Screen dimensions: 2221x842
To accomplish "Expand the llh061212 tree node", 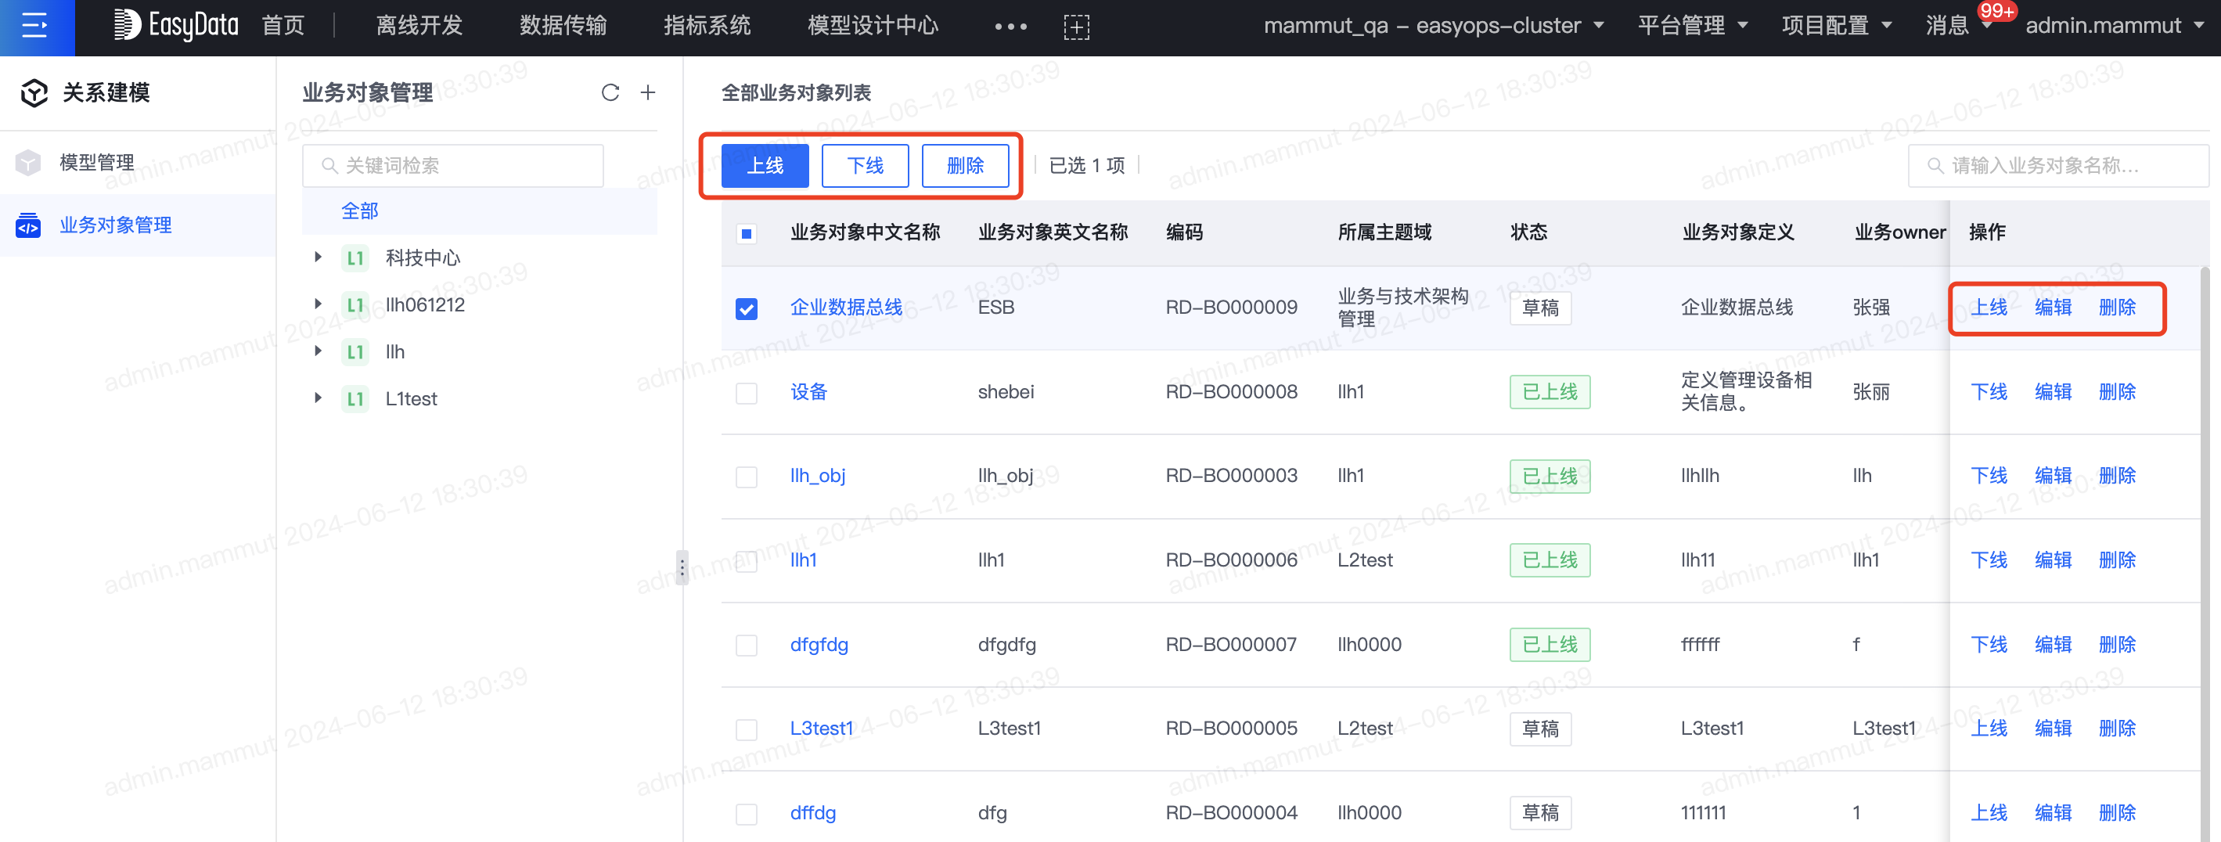I will [319, 304].
